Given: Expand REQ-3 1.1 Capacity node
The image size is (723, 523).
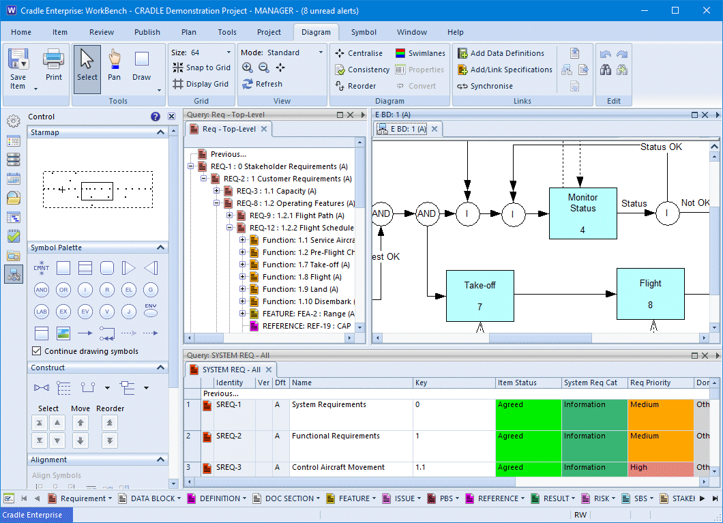Looking at the screenshot, I should [216, 191].
